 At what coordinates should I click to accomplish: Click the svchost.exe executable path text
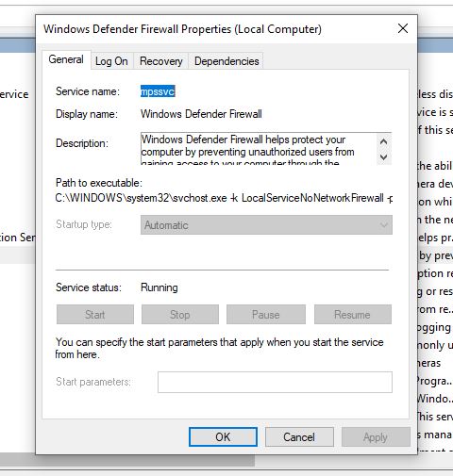tap(224, 198)
